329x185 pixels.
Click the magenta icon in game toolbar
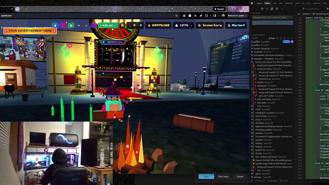point(63,25)
